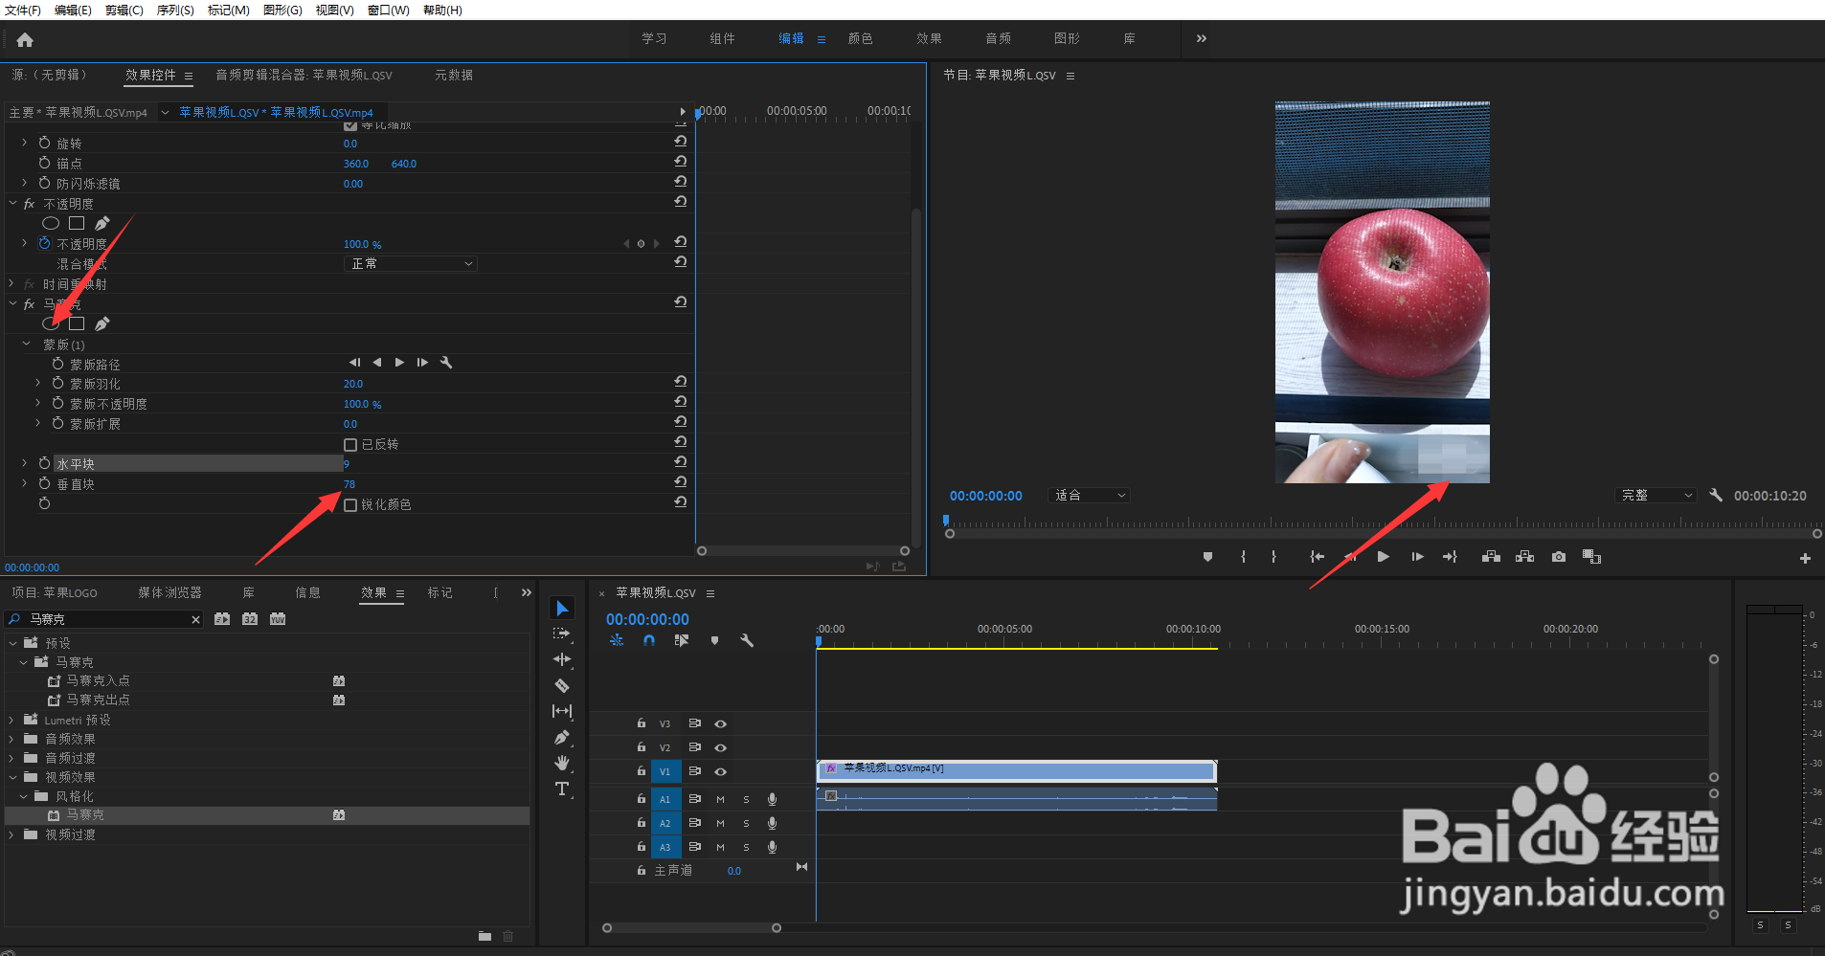
Task: Click in the 马赛克 effects search field
Action: click(105, 619)
